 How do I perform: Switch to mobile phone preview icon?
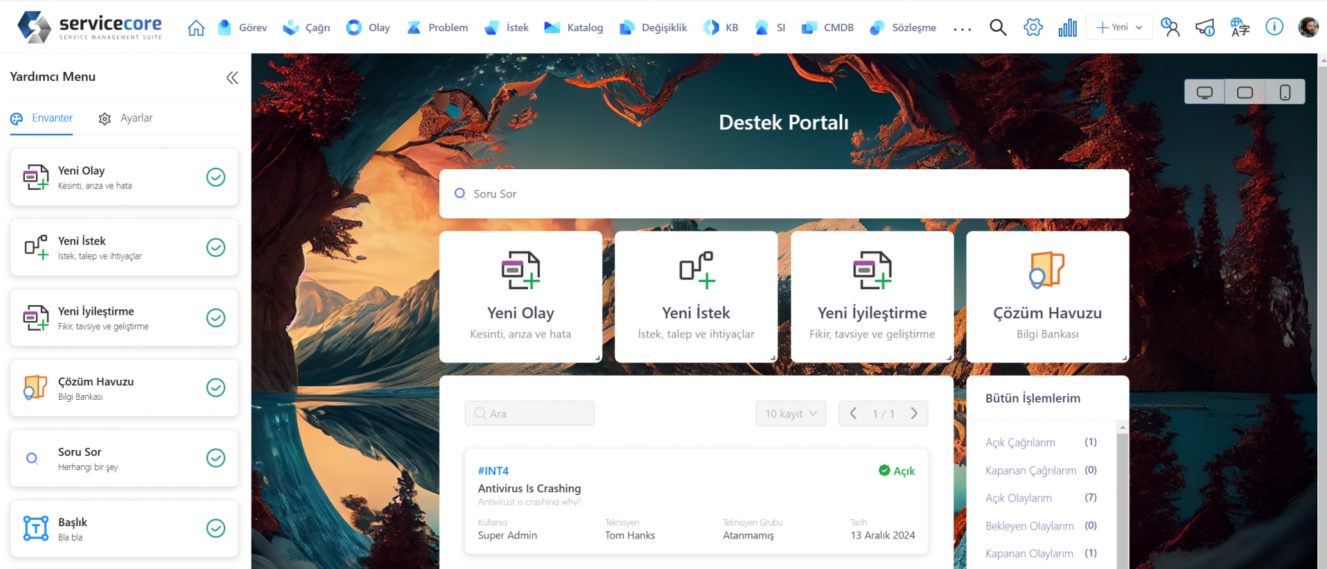tap(1285, 92)
